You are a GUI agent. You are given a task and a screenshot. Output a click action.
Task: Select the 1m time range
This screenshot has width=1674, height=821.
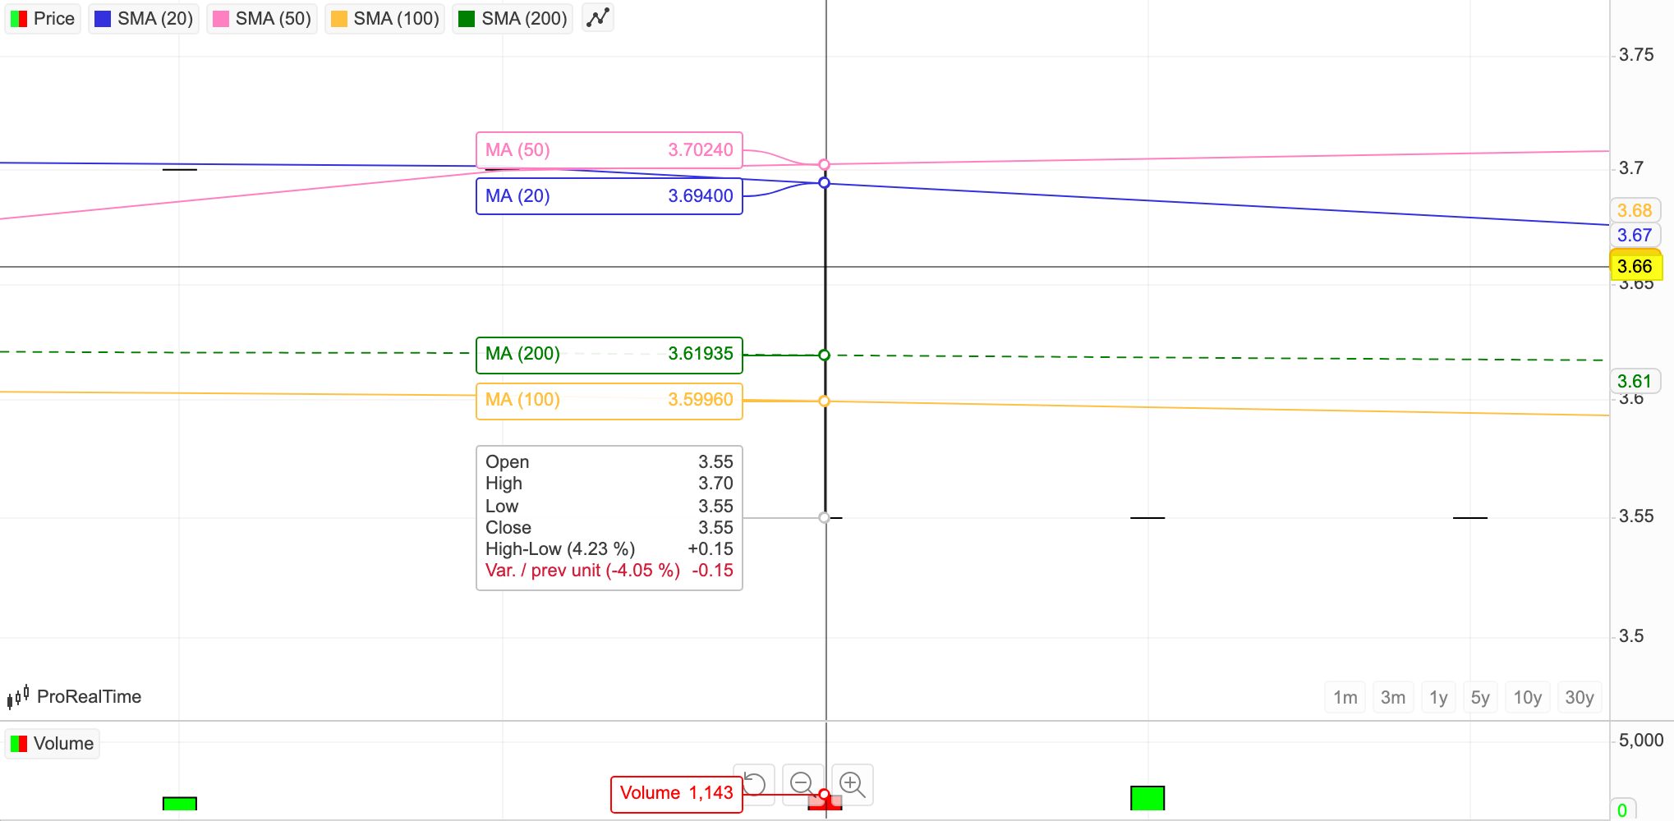click(x=1345, y=698)
